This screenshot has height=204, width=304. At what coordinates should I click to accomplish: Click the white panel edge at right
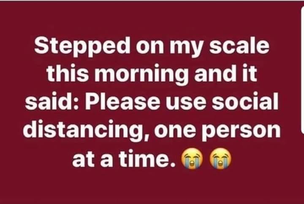coord(302,70)
